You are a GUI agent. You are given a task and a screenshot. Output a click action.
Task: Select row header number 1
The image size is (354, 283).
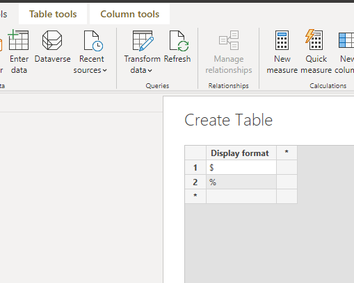[195, 167]
